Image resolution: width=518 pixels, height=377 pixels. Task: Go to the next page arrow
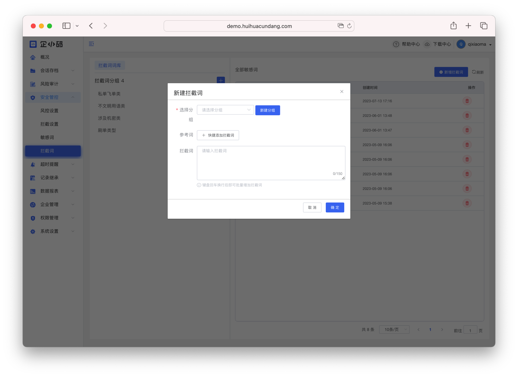tap(442, 330)
